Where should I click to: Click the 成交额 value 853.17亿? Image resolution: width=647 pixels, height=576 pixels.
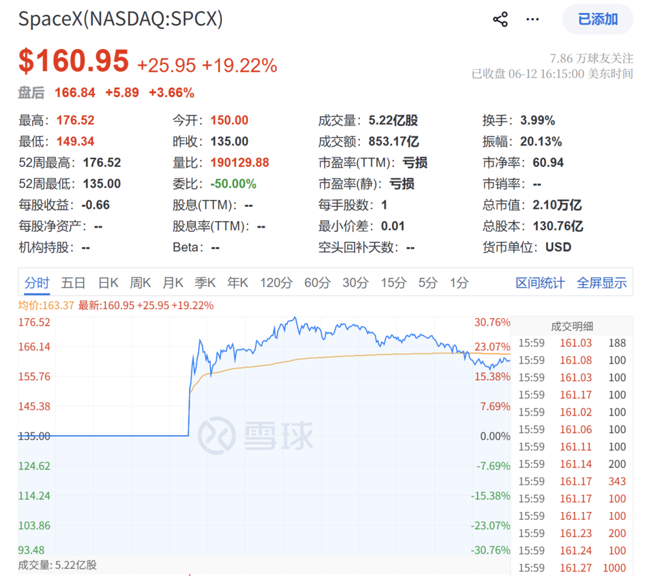[393, 142]
